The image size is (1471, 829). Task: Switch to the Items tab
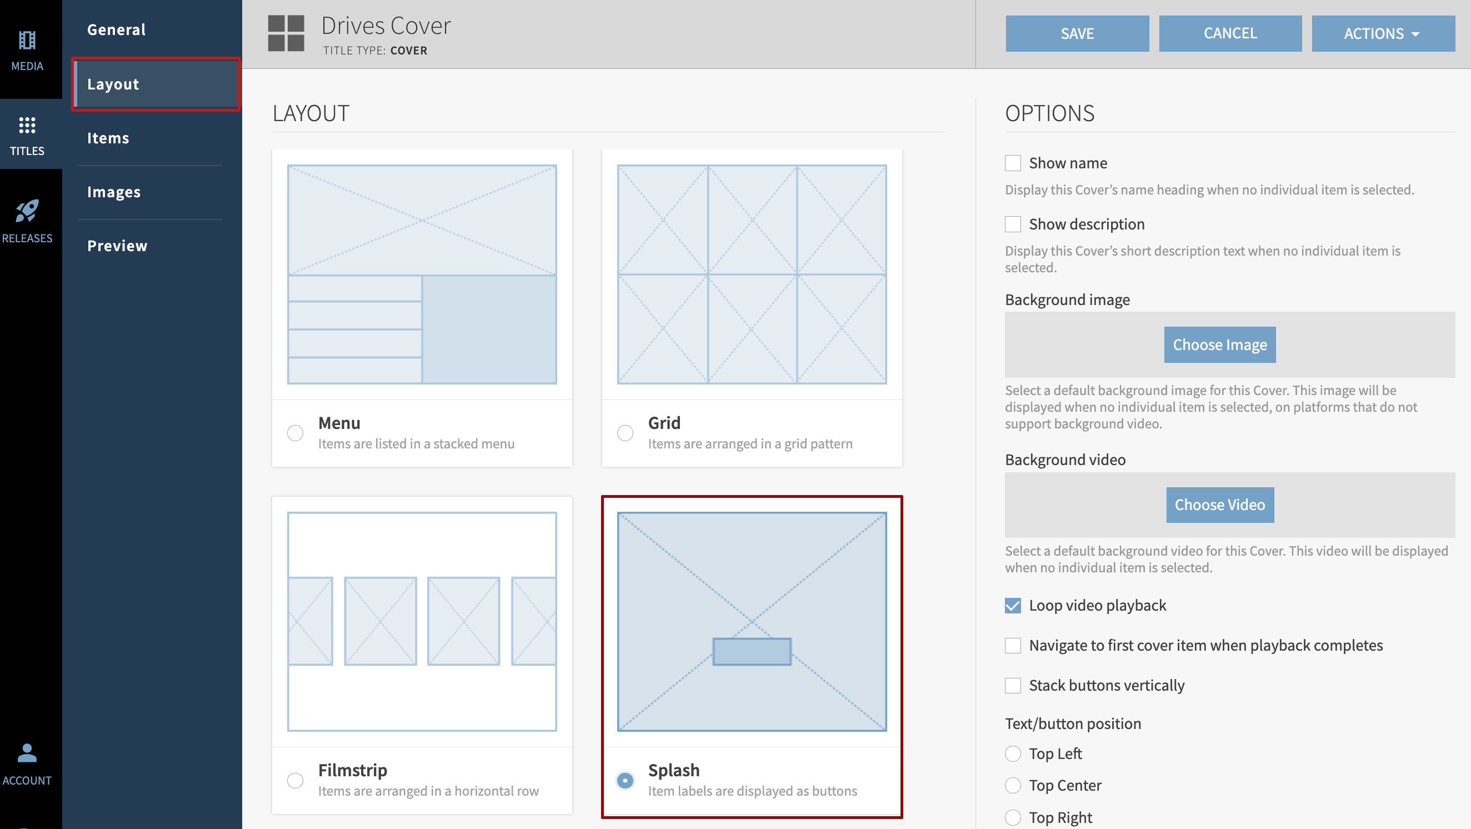coord(108,138)
